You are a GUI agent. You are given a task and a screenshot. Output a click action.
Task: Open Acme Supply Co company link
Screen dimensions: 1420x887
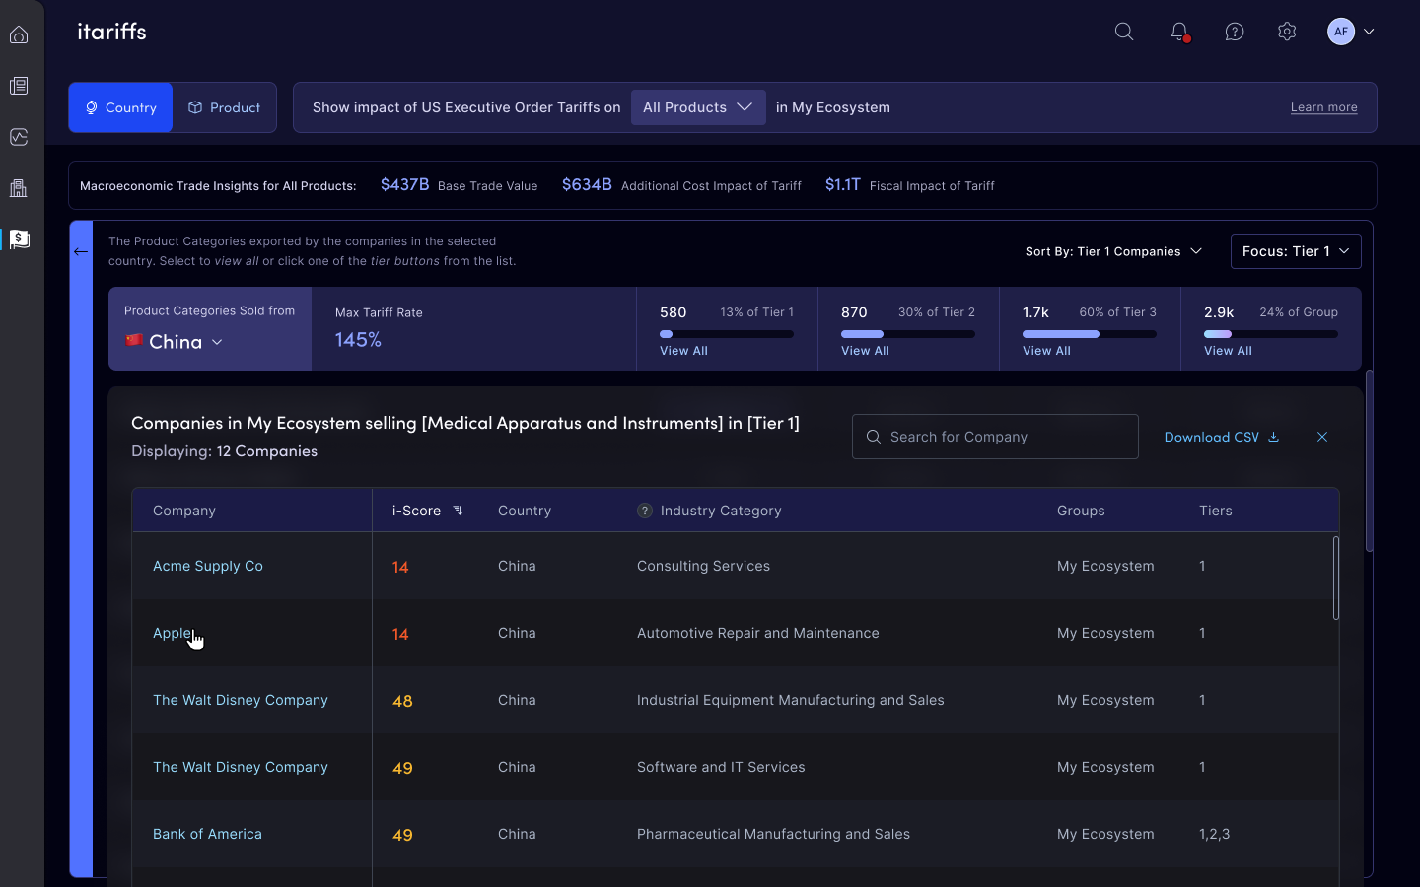(208, 566)
